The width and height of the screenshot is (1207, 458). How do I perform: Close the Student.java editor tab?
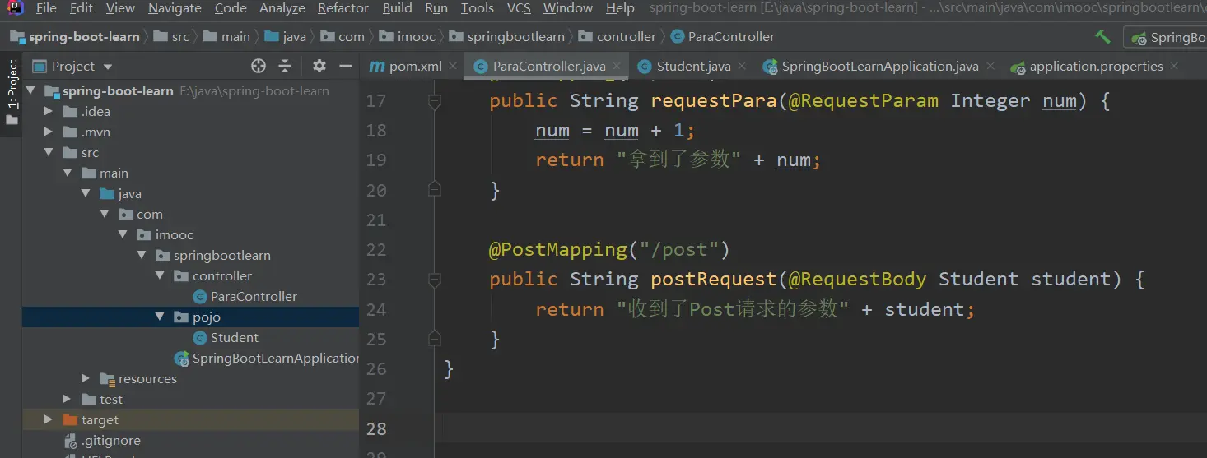tap(742, 67)
